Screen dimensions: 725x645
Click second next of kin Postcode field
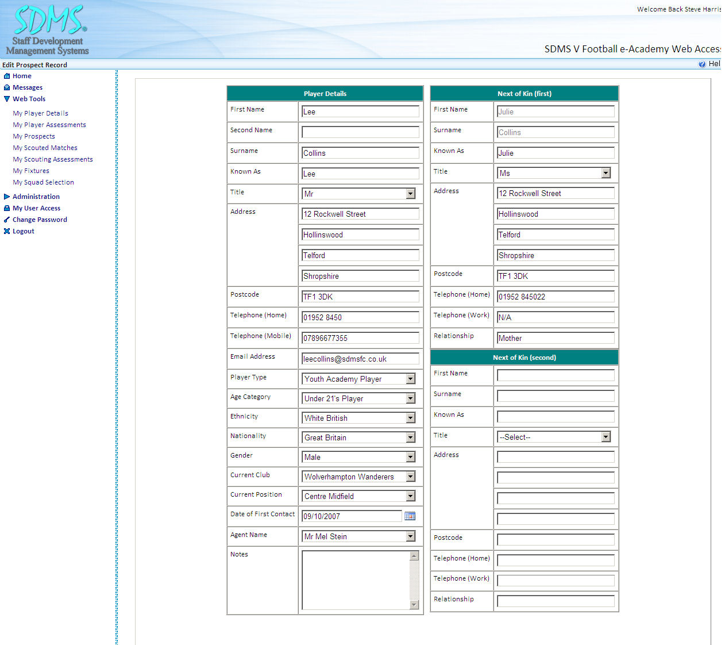tap(556, 540)
